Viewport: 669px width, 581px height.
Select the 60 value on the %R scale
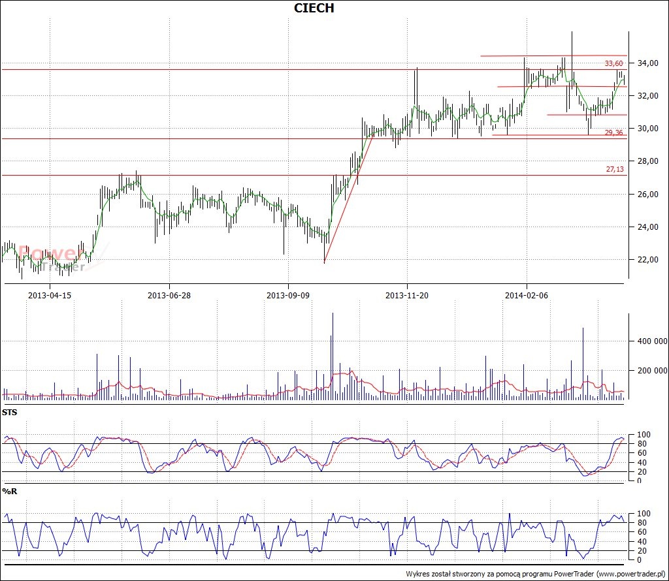point(642,532)
